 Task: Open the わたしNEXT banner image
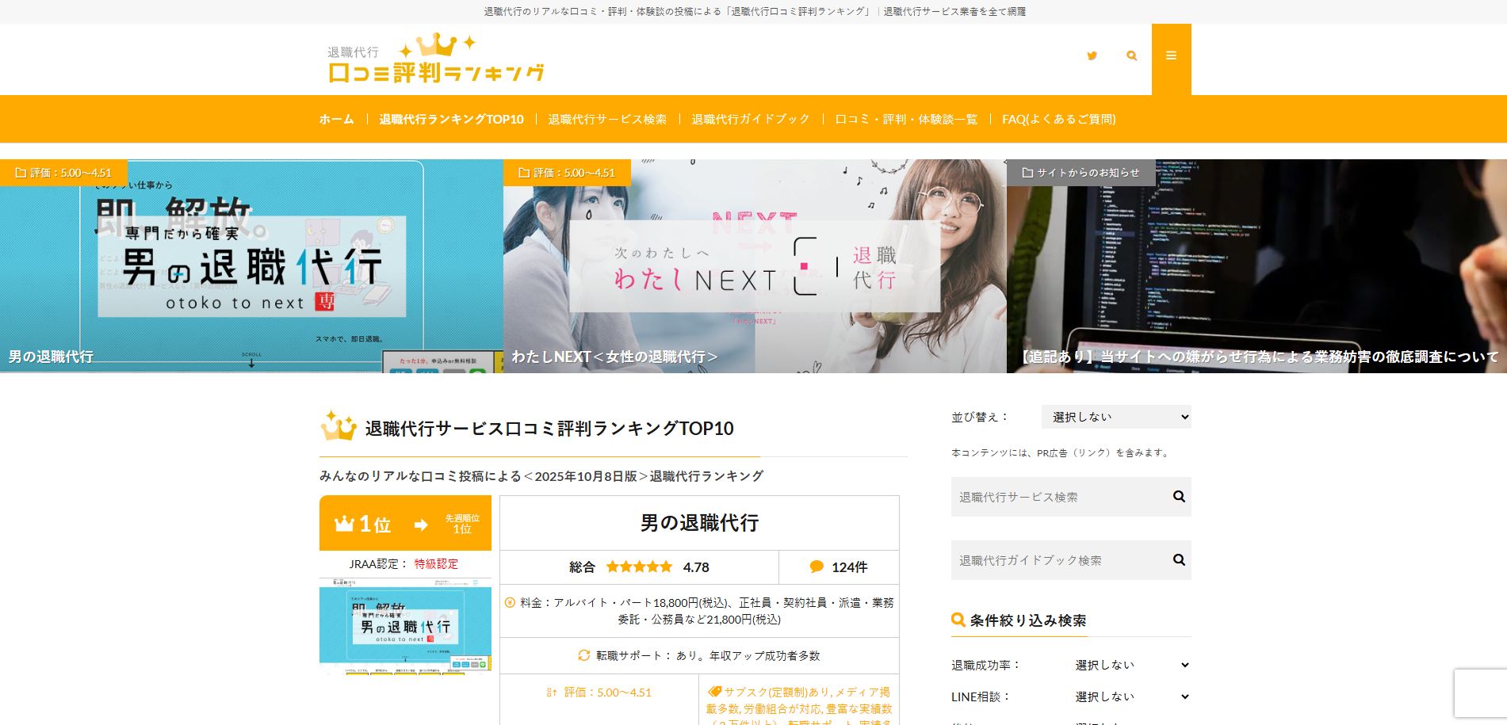pyautogui.click(x=754, y=266)
